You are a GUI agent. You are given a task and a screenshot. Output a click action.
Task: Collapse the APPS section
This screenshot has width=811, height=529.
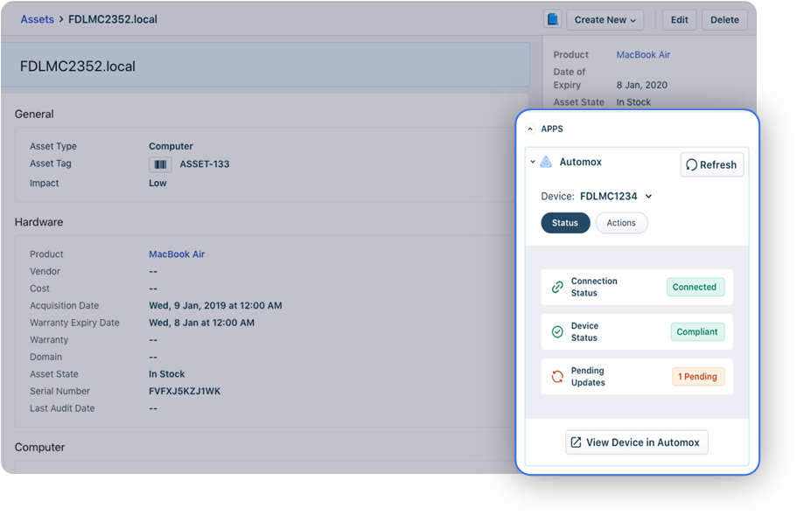(x=530, y=128)
